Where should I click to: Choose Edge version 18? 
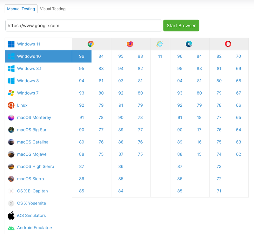pos(199,117)
